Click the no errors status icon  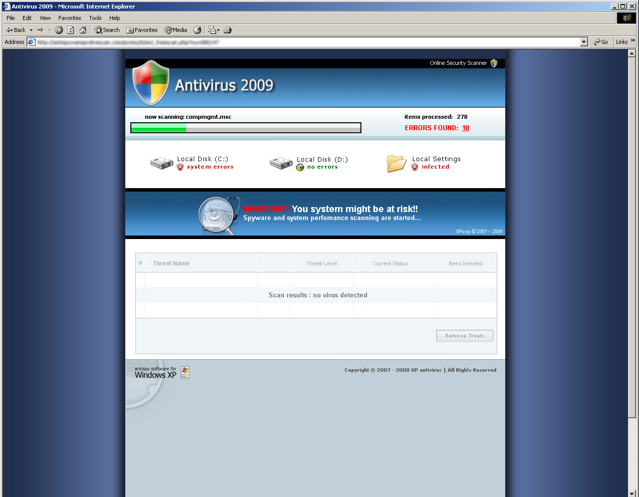300,168
